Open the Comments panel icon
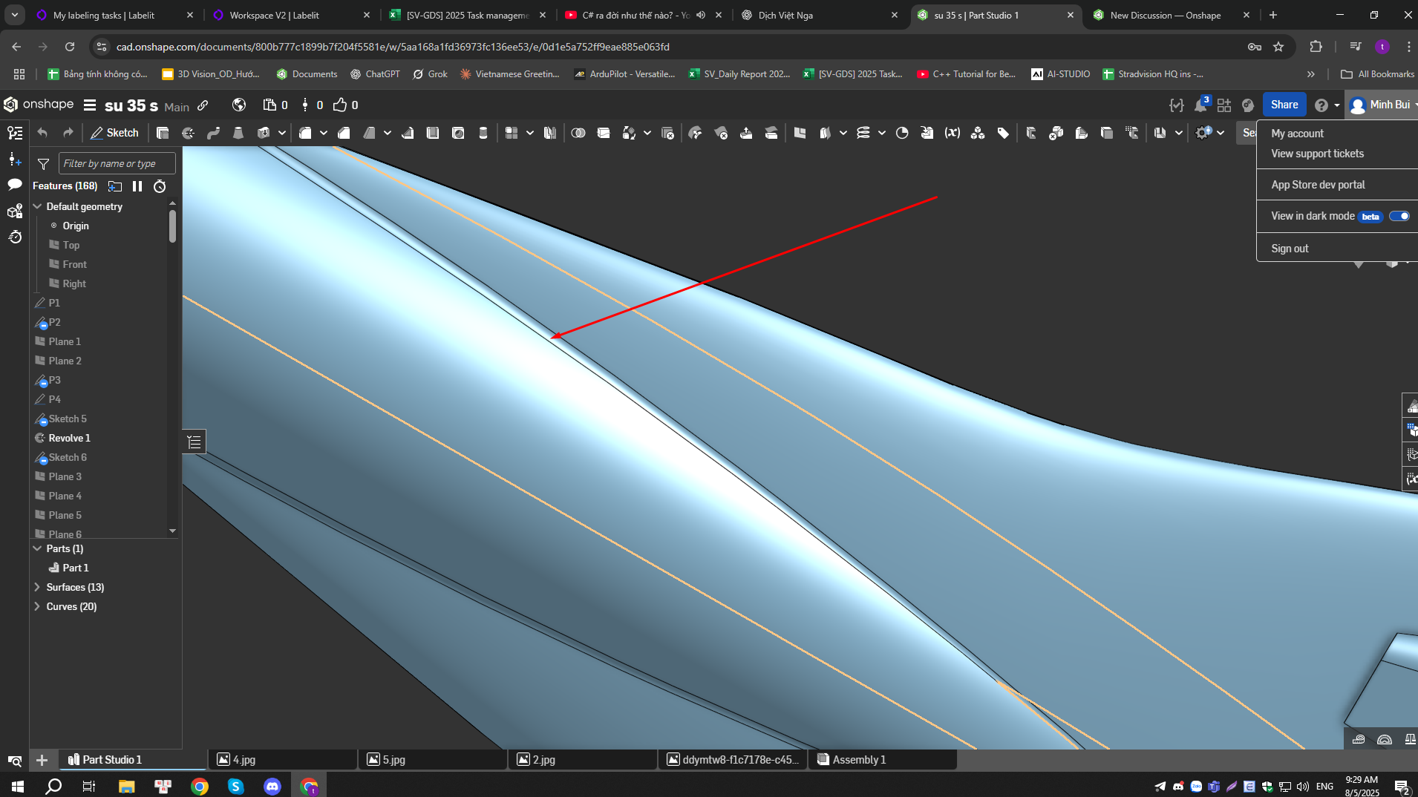Screen dimensions: 1418x797 coord(15,185)
